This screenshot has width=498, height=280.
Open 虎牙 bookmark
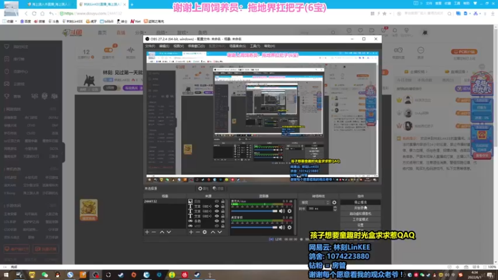pos(92,21)
